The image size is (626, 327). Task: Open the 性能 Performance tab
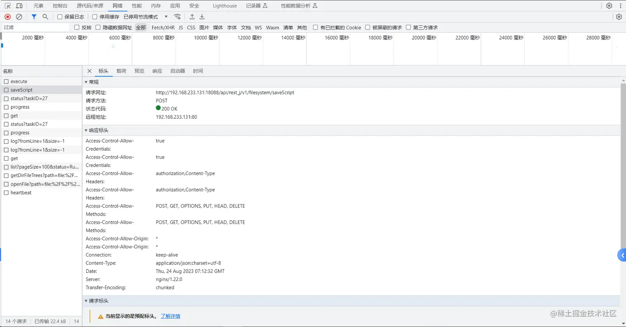(x=137, y=6)
